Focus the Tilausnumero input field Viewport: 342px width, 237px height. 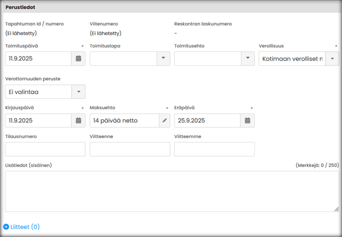[45, 149]
